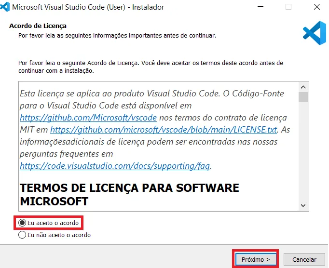Click 'perguntas frequentes em' text line
This screenshot has height=268, width=329.
tap(67, 154)
